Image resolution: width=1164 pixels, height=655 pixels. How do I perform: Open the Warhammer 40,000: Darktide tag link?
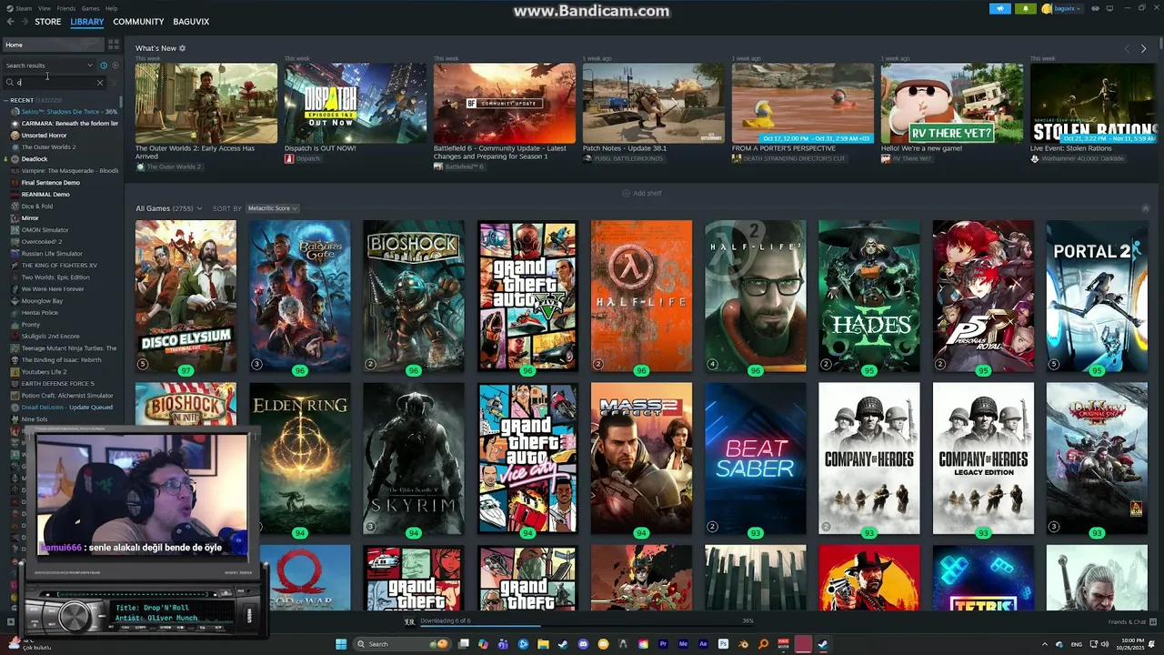tap(1078, 158)
